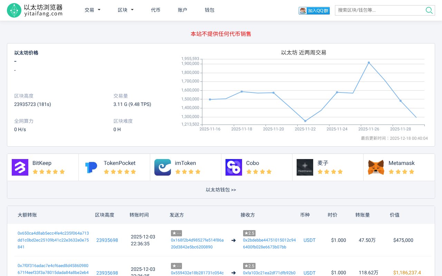Open the 以太坊钱包 >> link

[221, 189]
